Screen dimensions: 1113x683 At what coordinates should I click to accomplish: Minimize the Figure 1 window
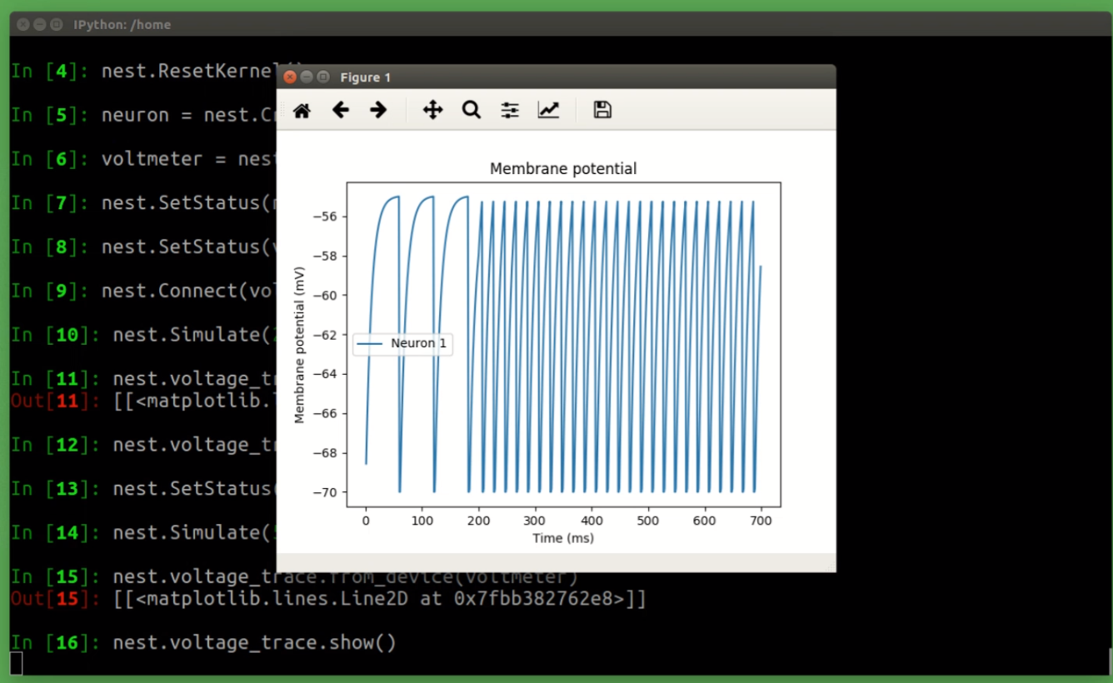[307, 77]
